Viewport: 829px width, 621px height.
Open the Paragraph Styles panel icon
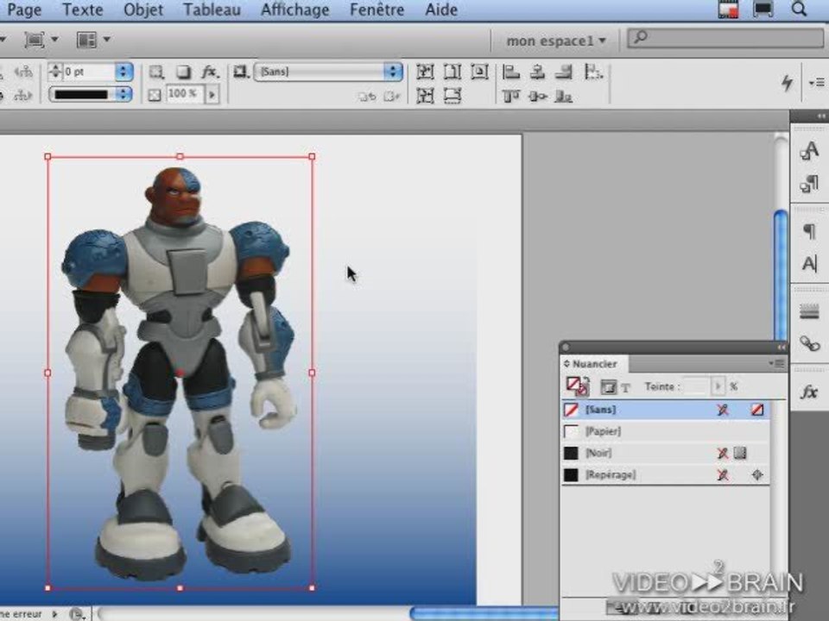pos(809,184)
